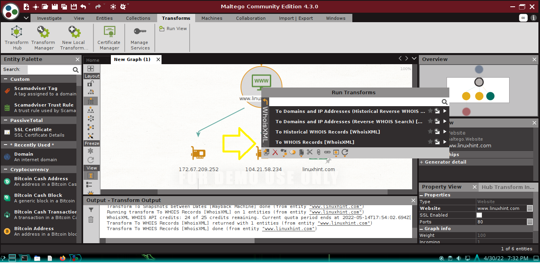Screen dimensions: 540x263
Task: Star the Reverse WHOIS Search transform
Action: [x=430, y=121]
